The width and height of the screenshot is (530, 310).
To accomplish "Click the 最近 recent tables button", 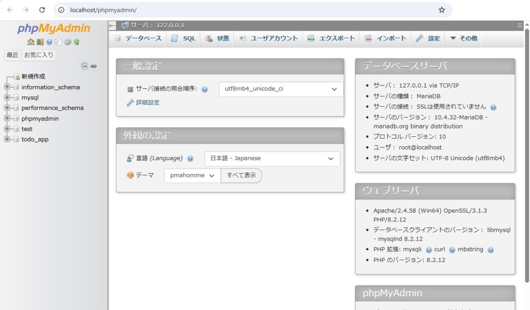I will (x=12, y=55).
